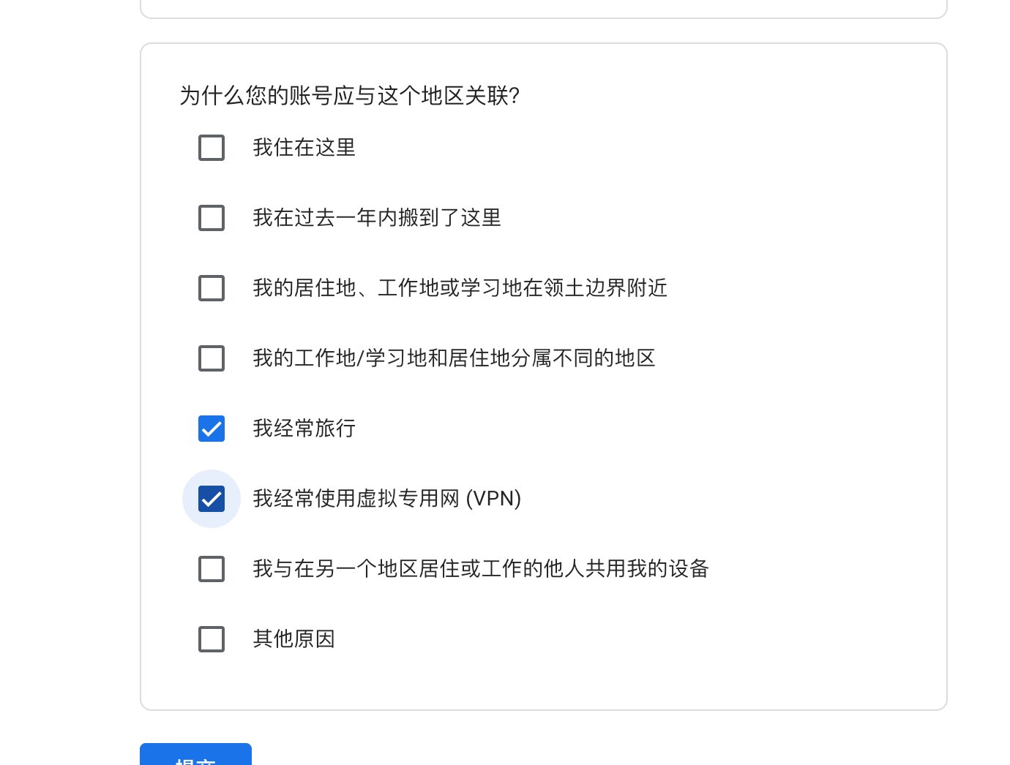Click the '我在过去一年内搬到了这里' option text
The height and width of the screenshot is (765, 1010).
(x=377, y=218)
